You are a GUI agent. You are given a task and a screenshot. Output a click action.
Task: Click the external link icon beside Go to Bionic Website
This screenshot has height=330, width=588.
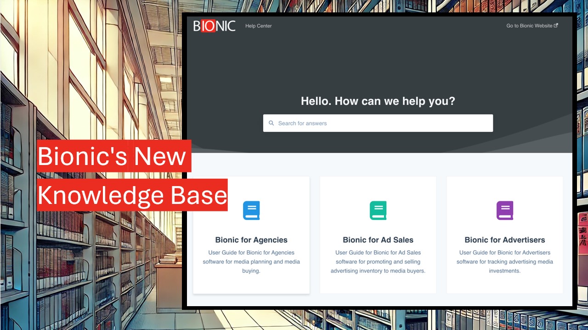(556, 26)
